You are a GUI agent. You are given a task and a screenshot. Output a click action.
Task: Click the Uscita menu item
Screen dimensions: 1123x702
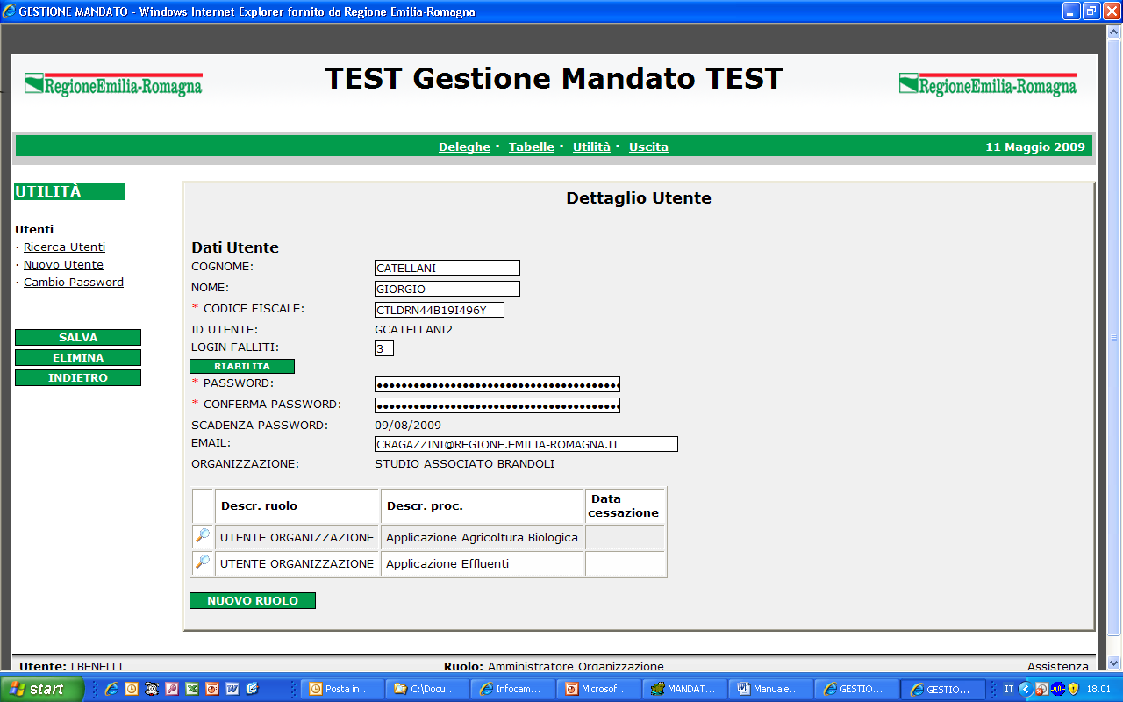tap(648, 147)
